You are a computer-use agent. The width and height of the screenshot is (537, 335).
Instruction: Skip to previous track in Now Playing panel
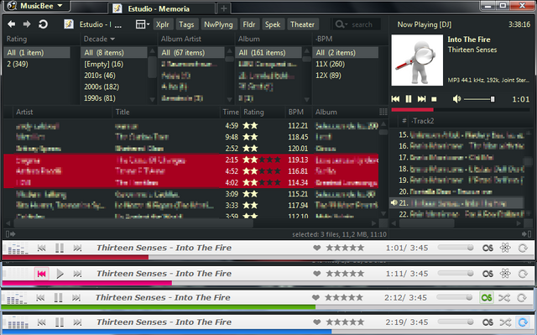tap(395, 99)
